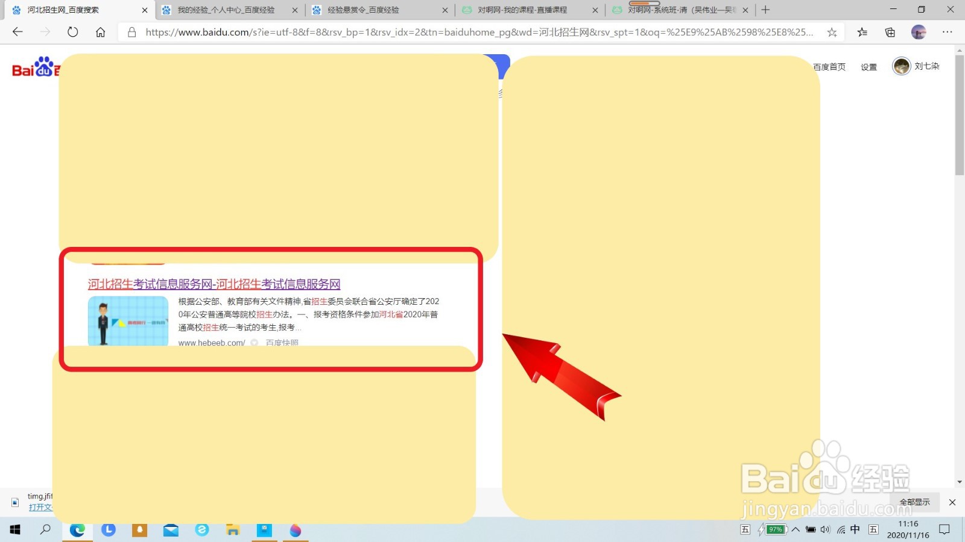Open the browser home page
Image resolution: width=965 pixels, height=542 pixels.
pyautogui.click(x=101, y=32)
